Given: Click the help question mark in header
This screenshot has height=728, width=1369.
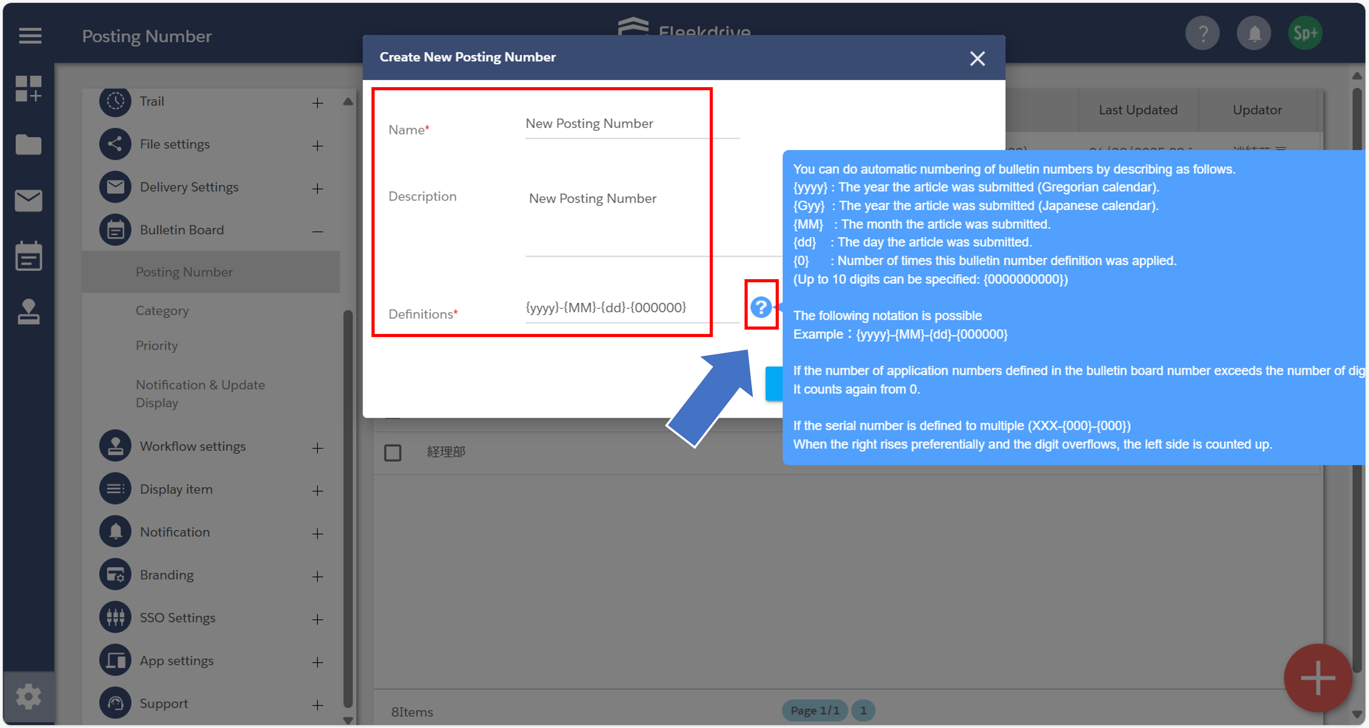Looking at the screenshot, I should [1202, 34].
